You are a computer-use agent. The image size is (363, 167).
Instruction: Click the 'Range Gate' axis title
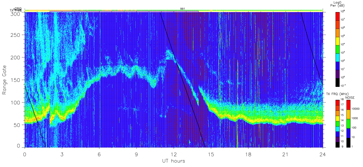click(x=4, y=80)
